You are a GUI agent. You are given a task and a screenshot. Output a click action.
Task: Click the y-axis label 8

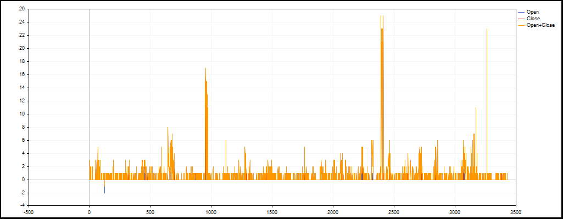(x=24, y=127)
